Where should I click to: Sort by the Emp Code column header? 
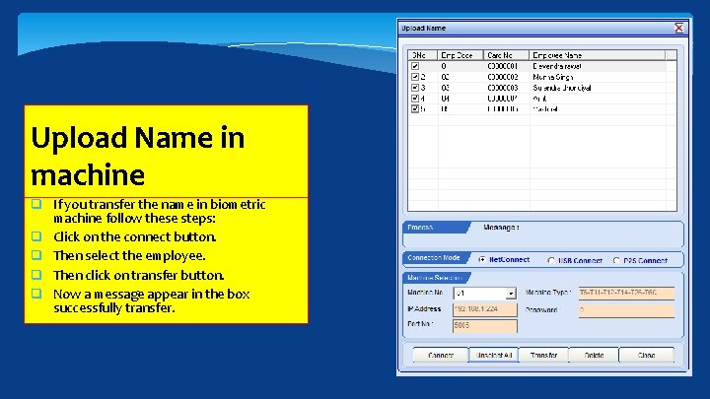pyautogui.click(x=461, y=55)
